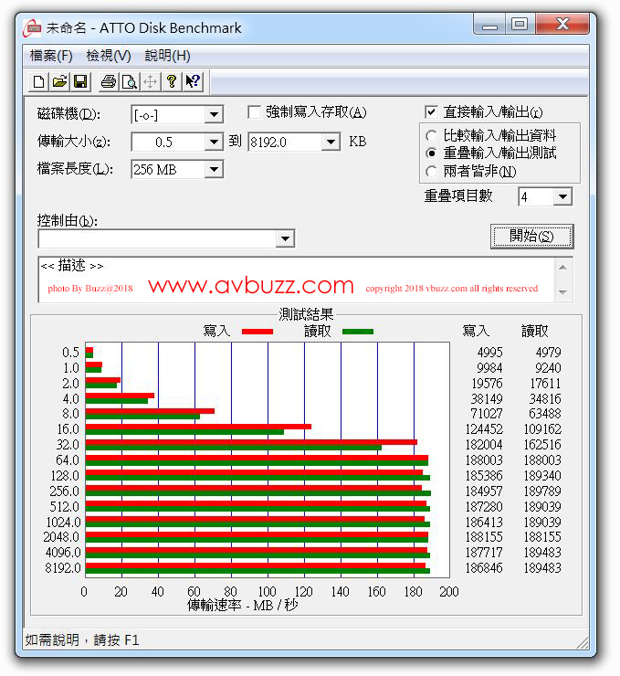
Task: Select the 重疊輸入/輸出測試 radio button
Action: (x=431, y=153)
